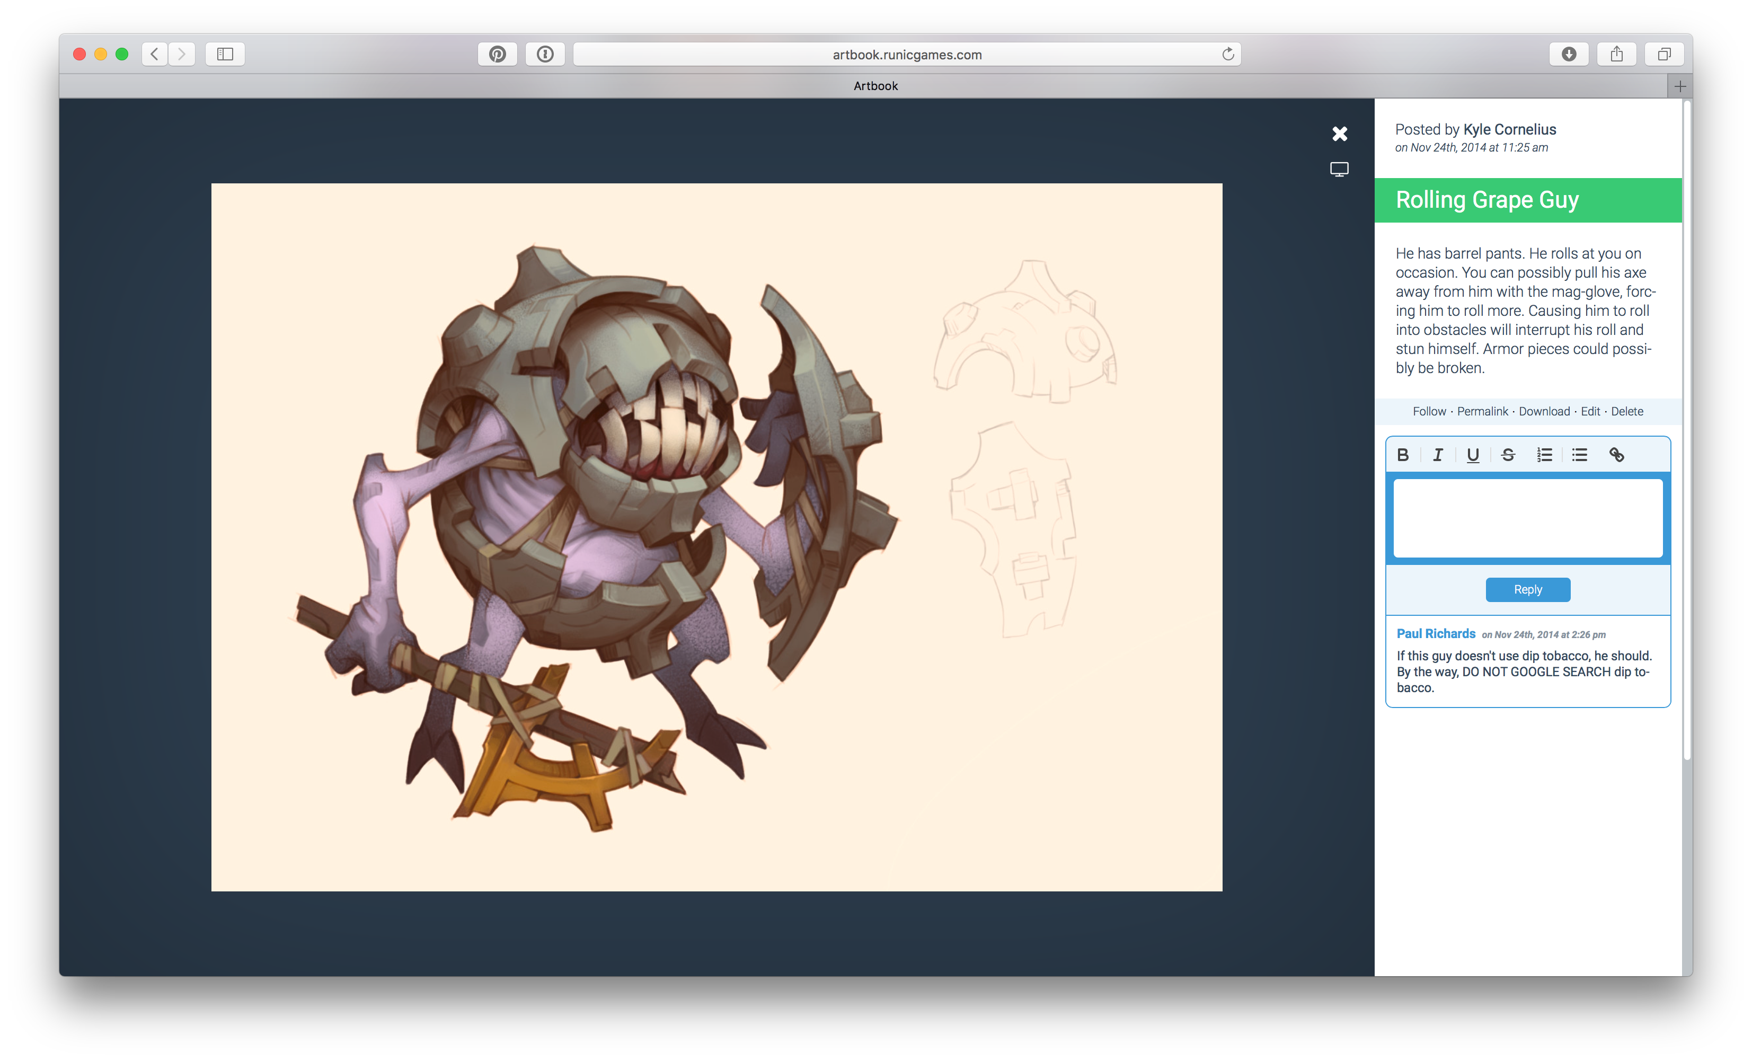Switch to fullscreen monitor view

tap(1339, 169)
